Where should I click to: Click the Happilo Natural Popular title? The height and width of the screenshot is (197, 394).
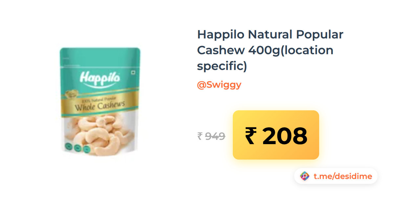[270, 34]
